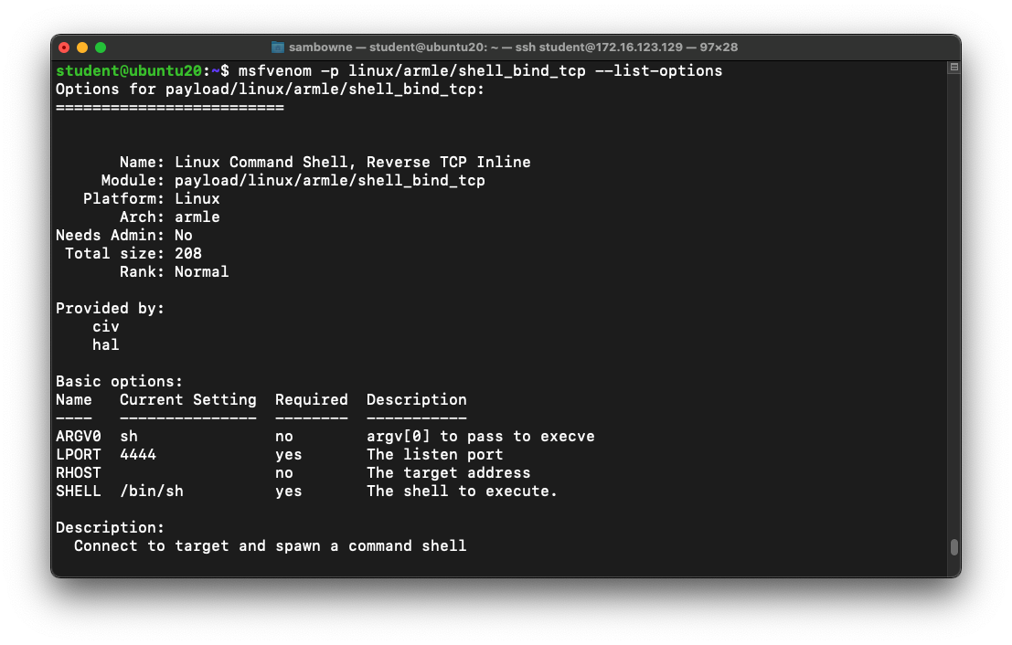Click the 4444 port value
The height and width of the screenshot is (645, 1012).
(138, 455)
